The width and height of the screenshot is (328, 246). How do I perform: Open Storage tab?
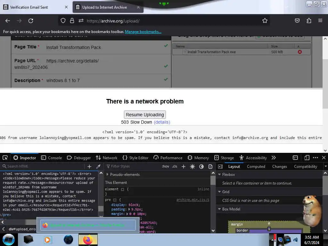224,158
